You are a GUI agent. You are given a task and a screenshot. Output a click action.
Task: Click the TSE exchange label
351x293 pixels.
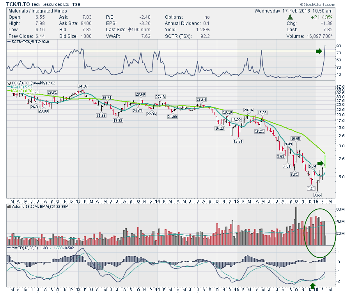[76, 4]
